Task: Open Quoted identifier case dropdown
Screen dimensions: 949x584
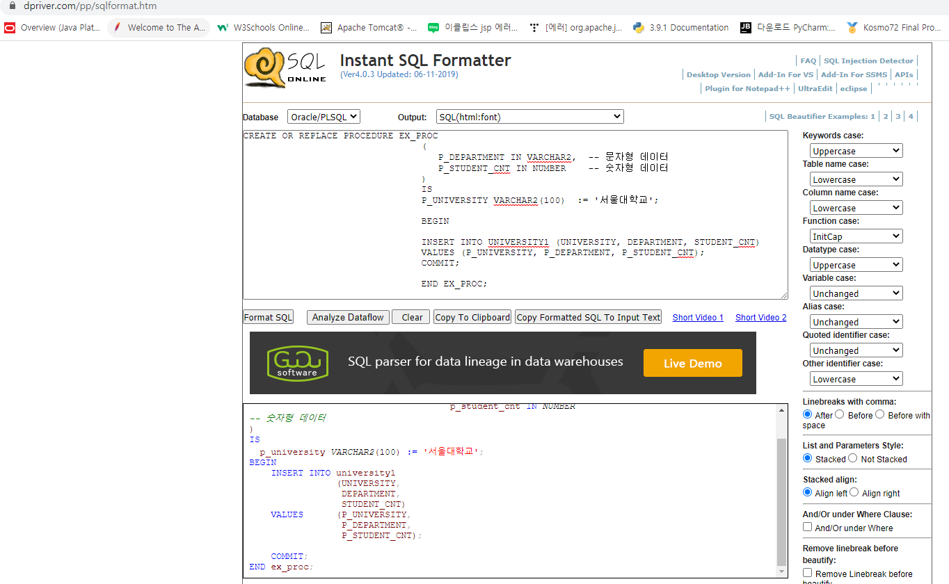Action: (x=856, y=350)
